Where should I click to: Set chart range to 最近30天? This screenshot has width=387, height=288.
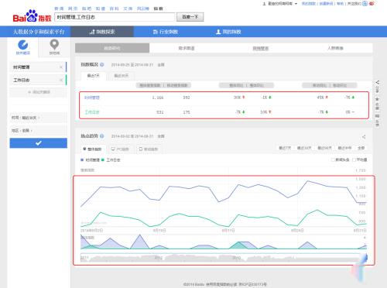pyautogui.click(x=304, y=148)
